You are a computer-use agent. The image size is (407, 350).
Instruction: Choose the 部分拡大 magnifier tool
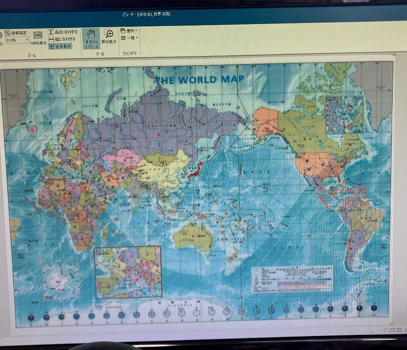click(x=109, y=37)
